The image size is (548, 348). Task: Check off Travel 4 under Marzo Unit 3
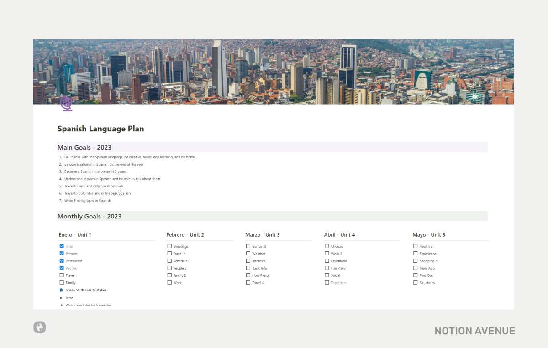[x=248, y=282]
